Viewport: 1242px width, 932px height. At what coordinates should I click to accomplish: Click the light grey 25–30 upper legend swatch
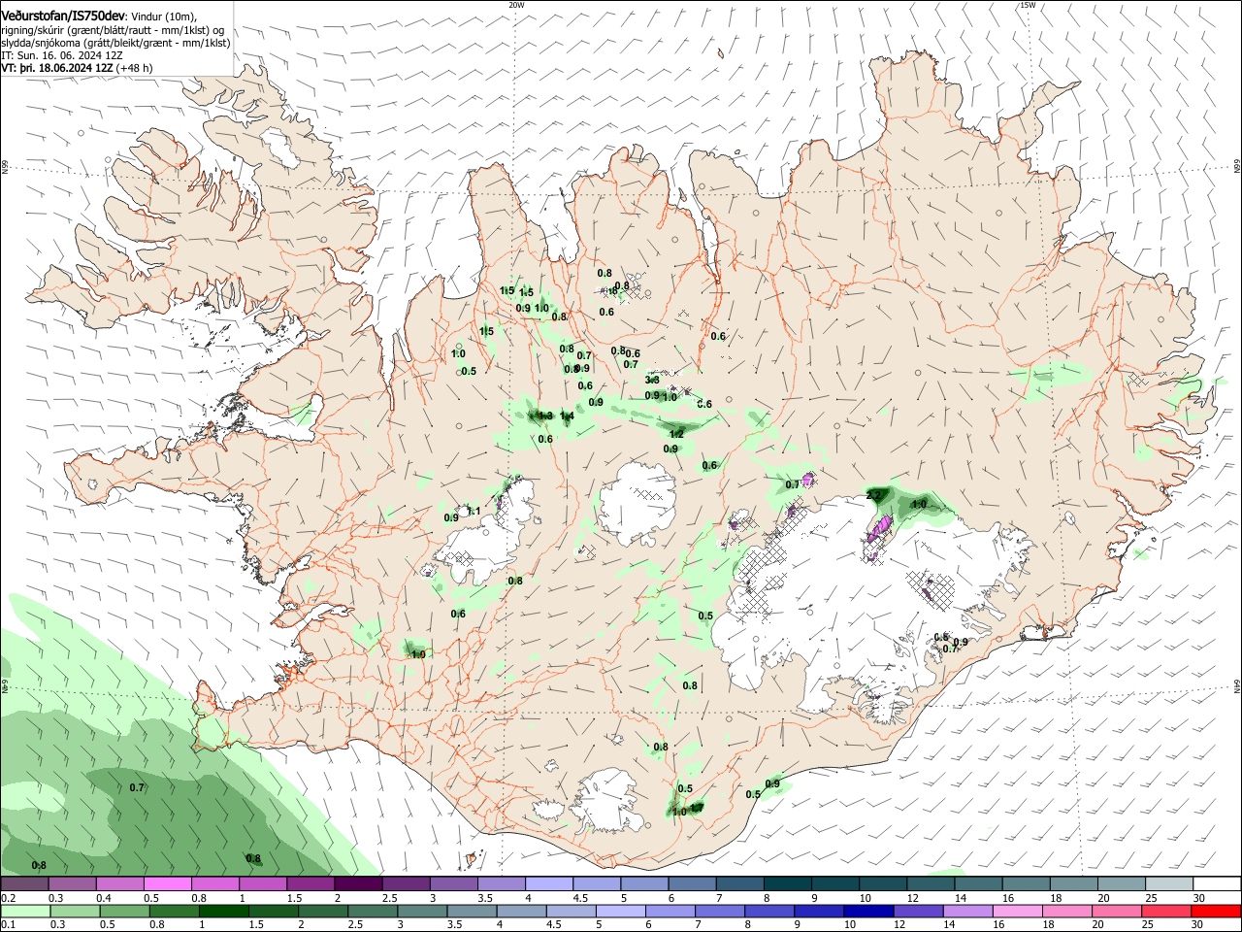point(1170,883)
